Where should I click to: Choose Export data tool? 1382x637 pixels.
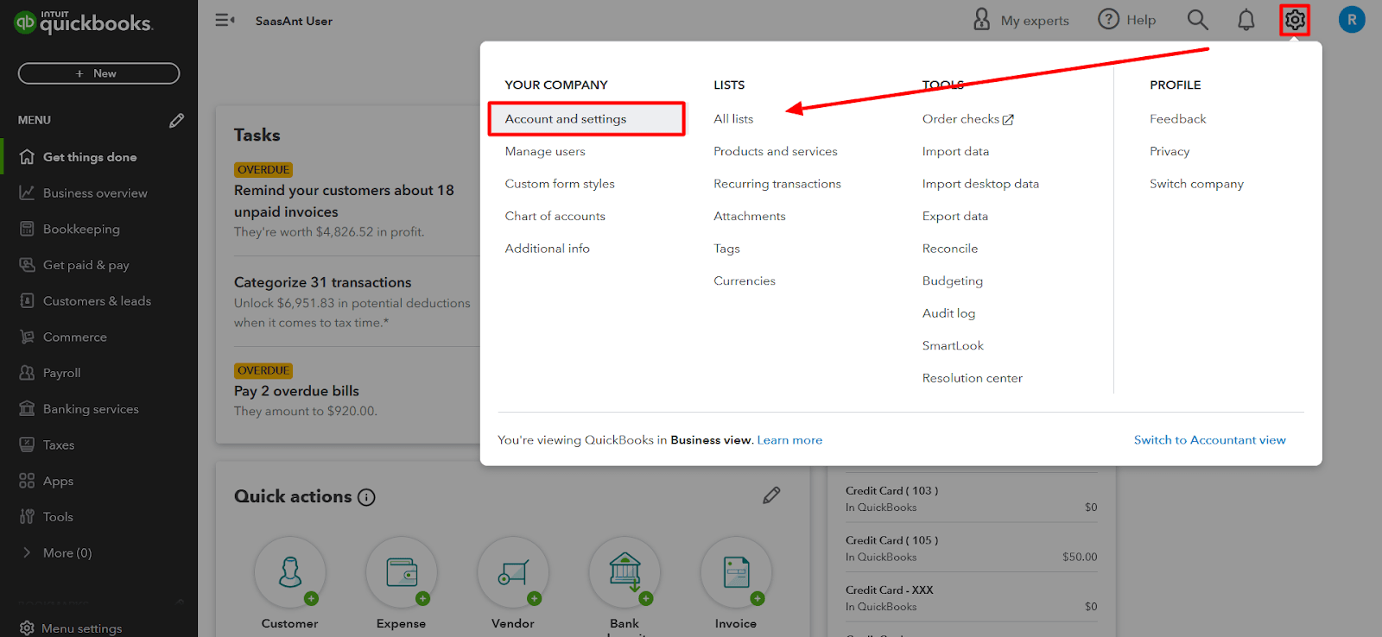(x=954, y=216)
